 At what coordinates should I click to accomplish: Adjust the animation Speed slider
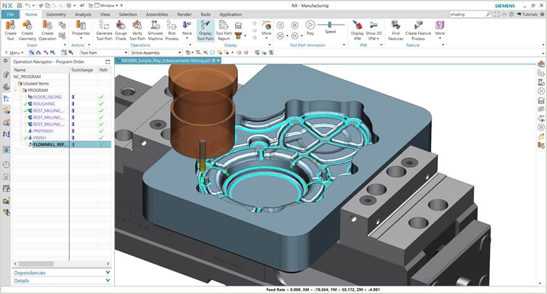(x=329, y=24)
